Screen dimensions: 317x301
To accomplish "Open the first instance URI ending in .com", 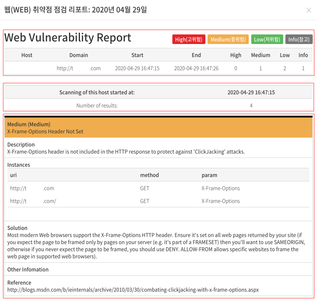I will point(32,188).
